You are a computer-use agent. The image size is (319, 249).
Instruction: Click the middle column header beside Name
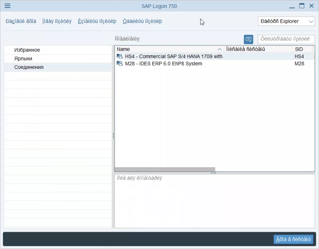(x=258, y=49)
